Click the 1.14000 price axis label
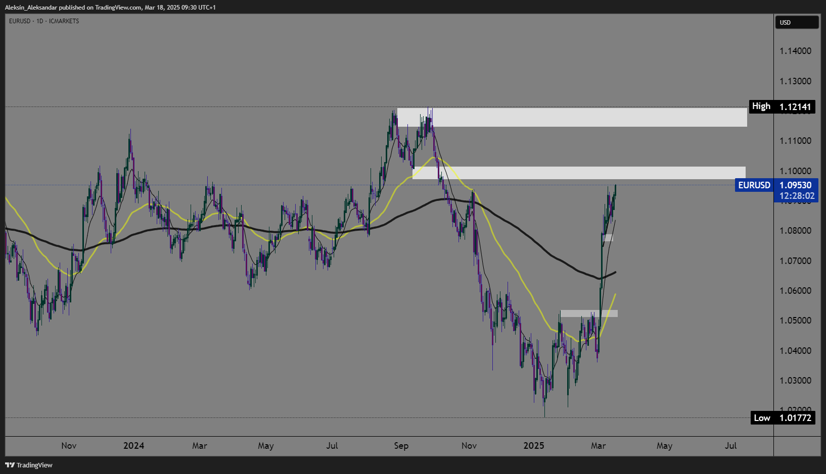This screenshot has height=474, width=826. coord(795,51)
